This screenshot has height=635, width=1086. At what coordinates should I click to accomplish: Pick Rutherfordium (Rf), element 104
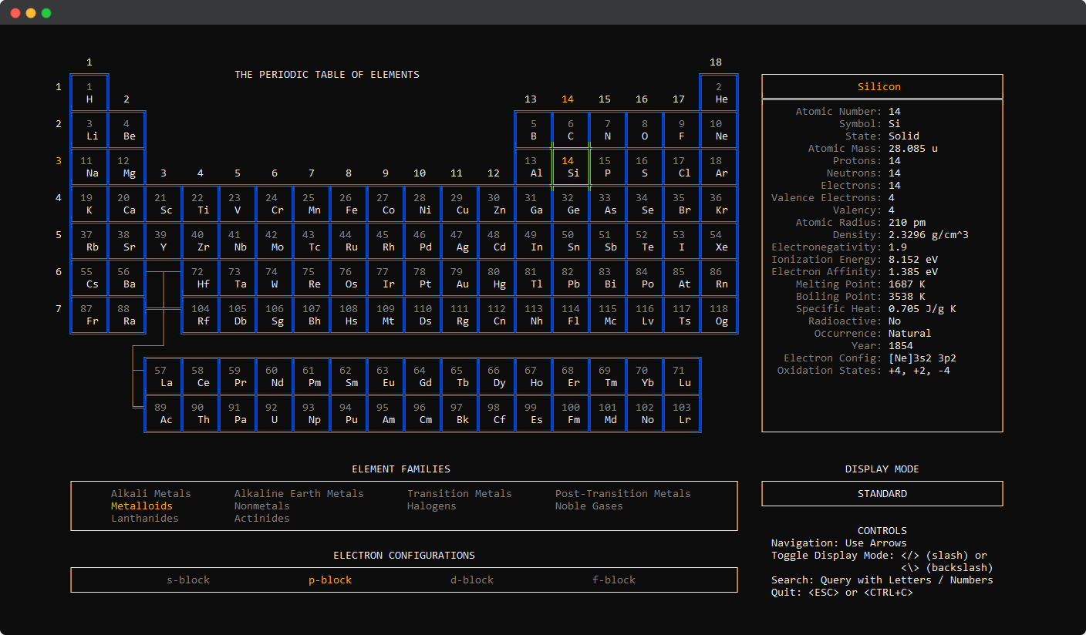pyautogui.click(x=201, y=314)
